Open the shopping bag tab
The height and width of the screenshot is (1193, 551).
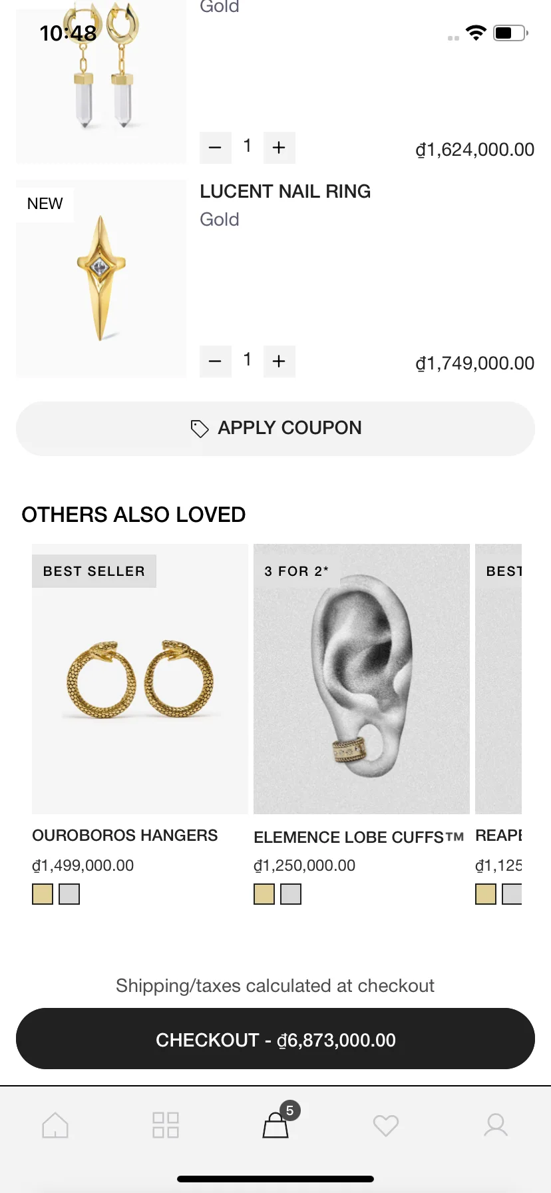pyautogui.click(x=275, y=1125)
